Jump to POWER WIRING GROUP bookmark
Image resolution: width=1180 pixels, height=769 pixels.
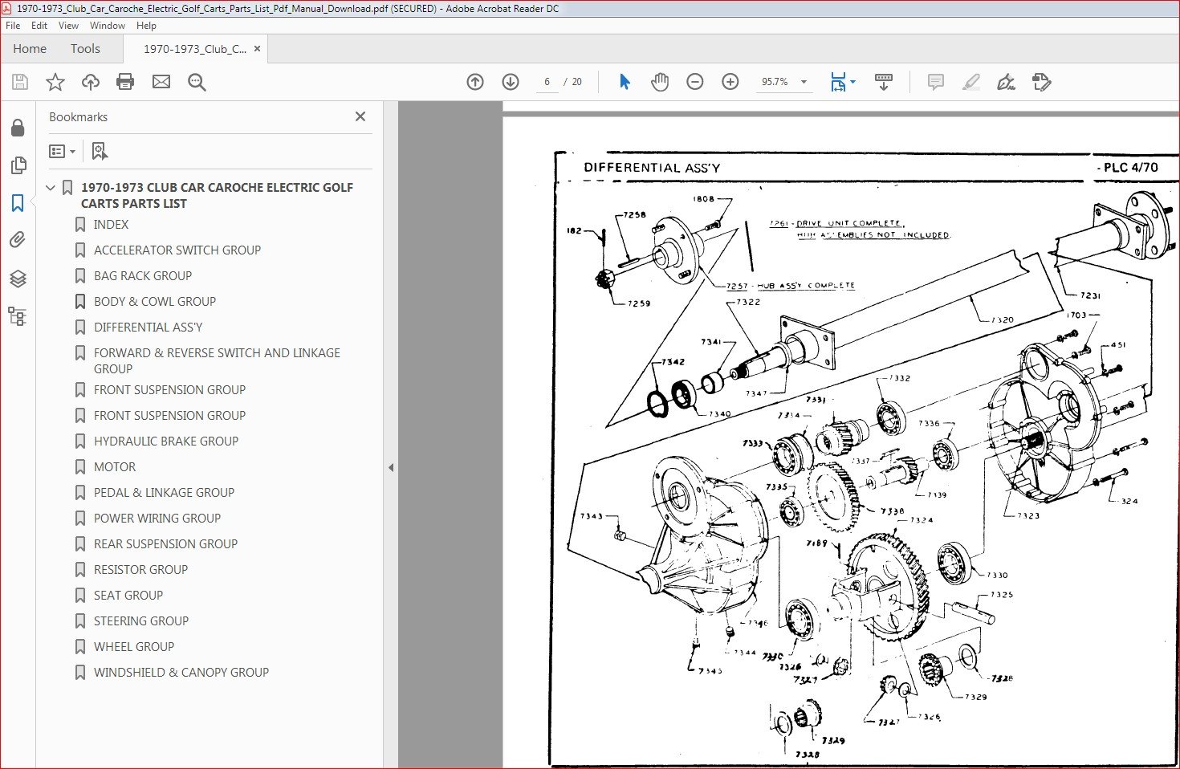coord(157,519)
